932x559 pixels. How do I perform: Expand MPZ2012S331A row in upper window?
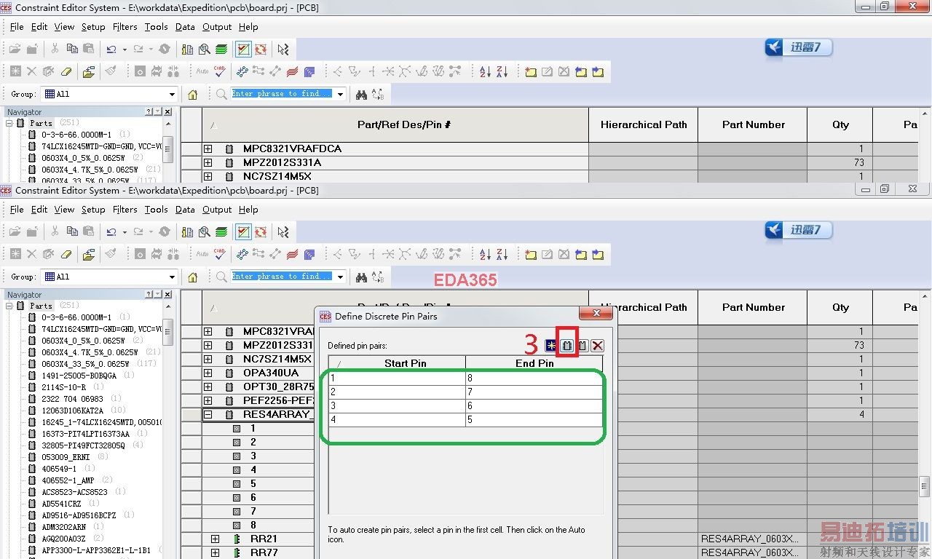point(208,162)
